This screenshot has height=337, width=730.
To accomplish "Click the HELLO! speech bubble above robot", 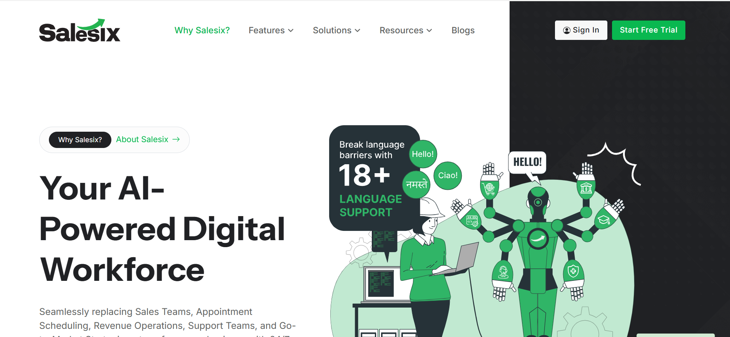I will (527, 162).
